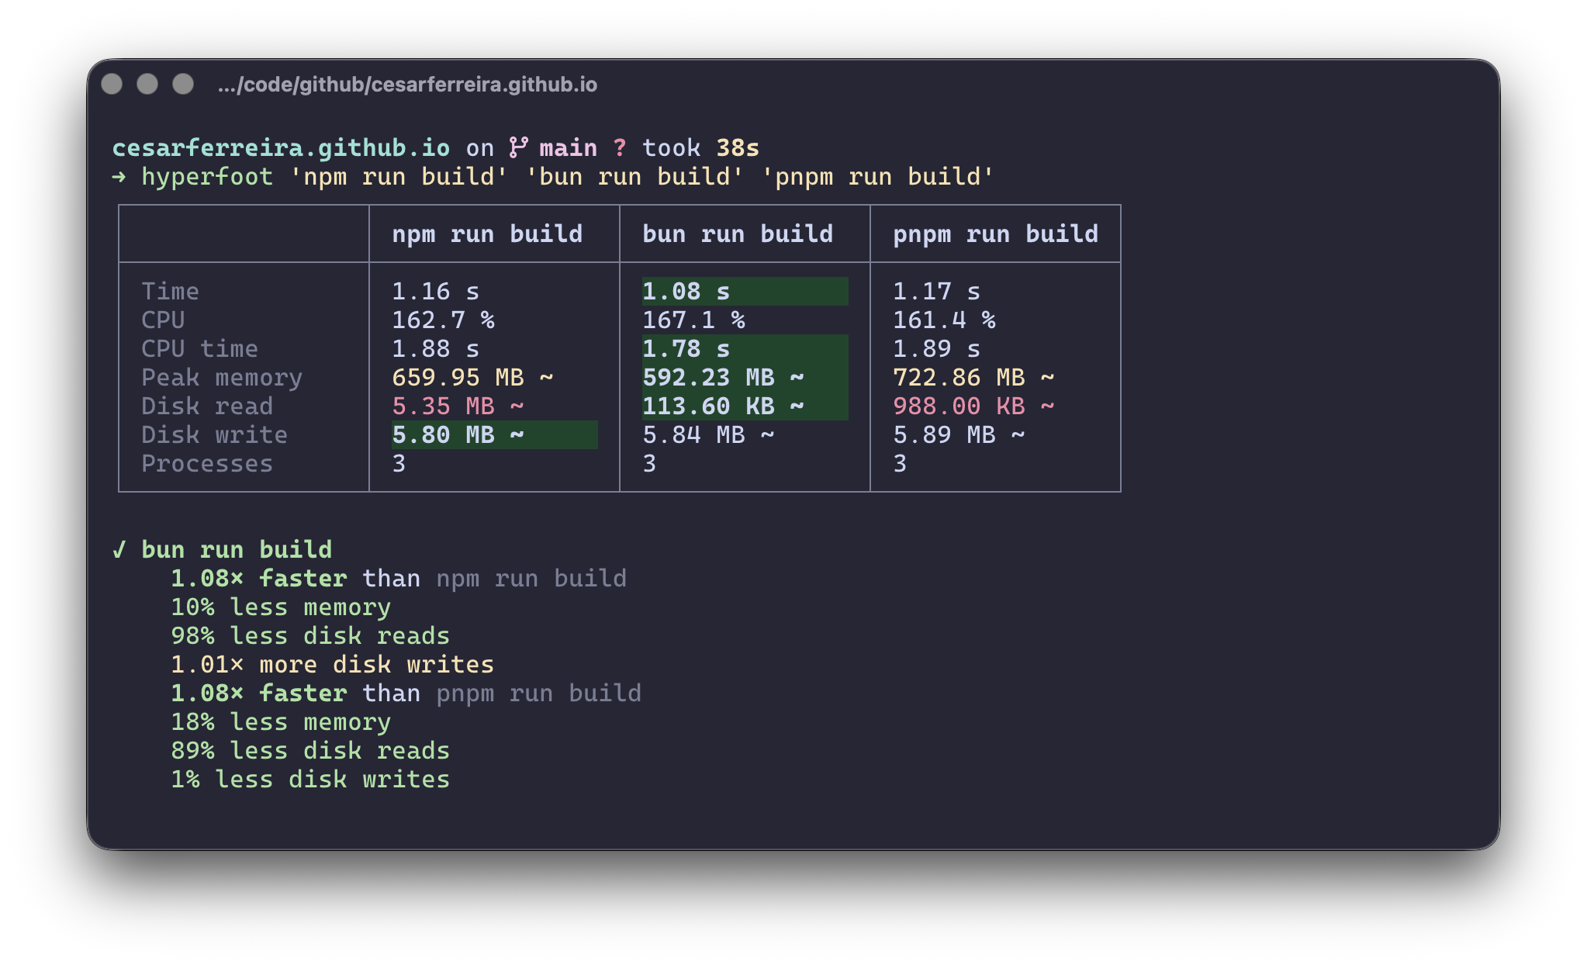Select the pnpm run build column header
This screenshot has width=1587, height=965.
[x=995, y=234]
